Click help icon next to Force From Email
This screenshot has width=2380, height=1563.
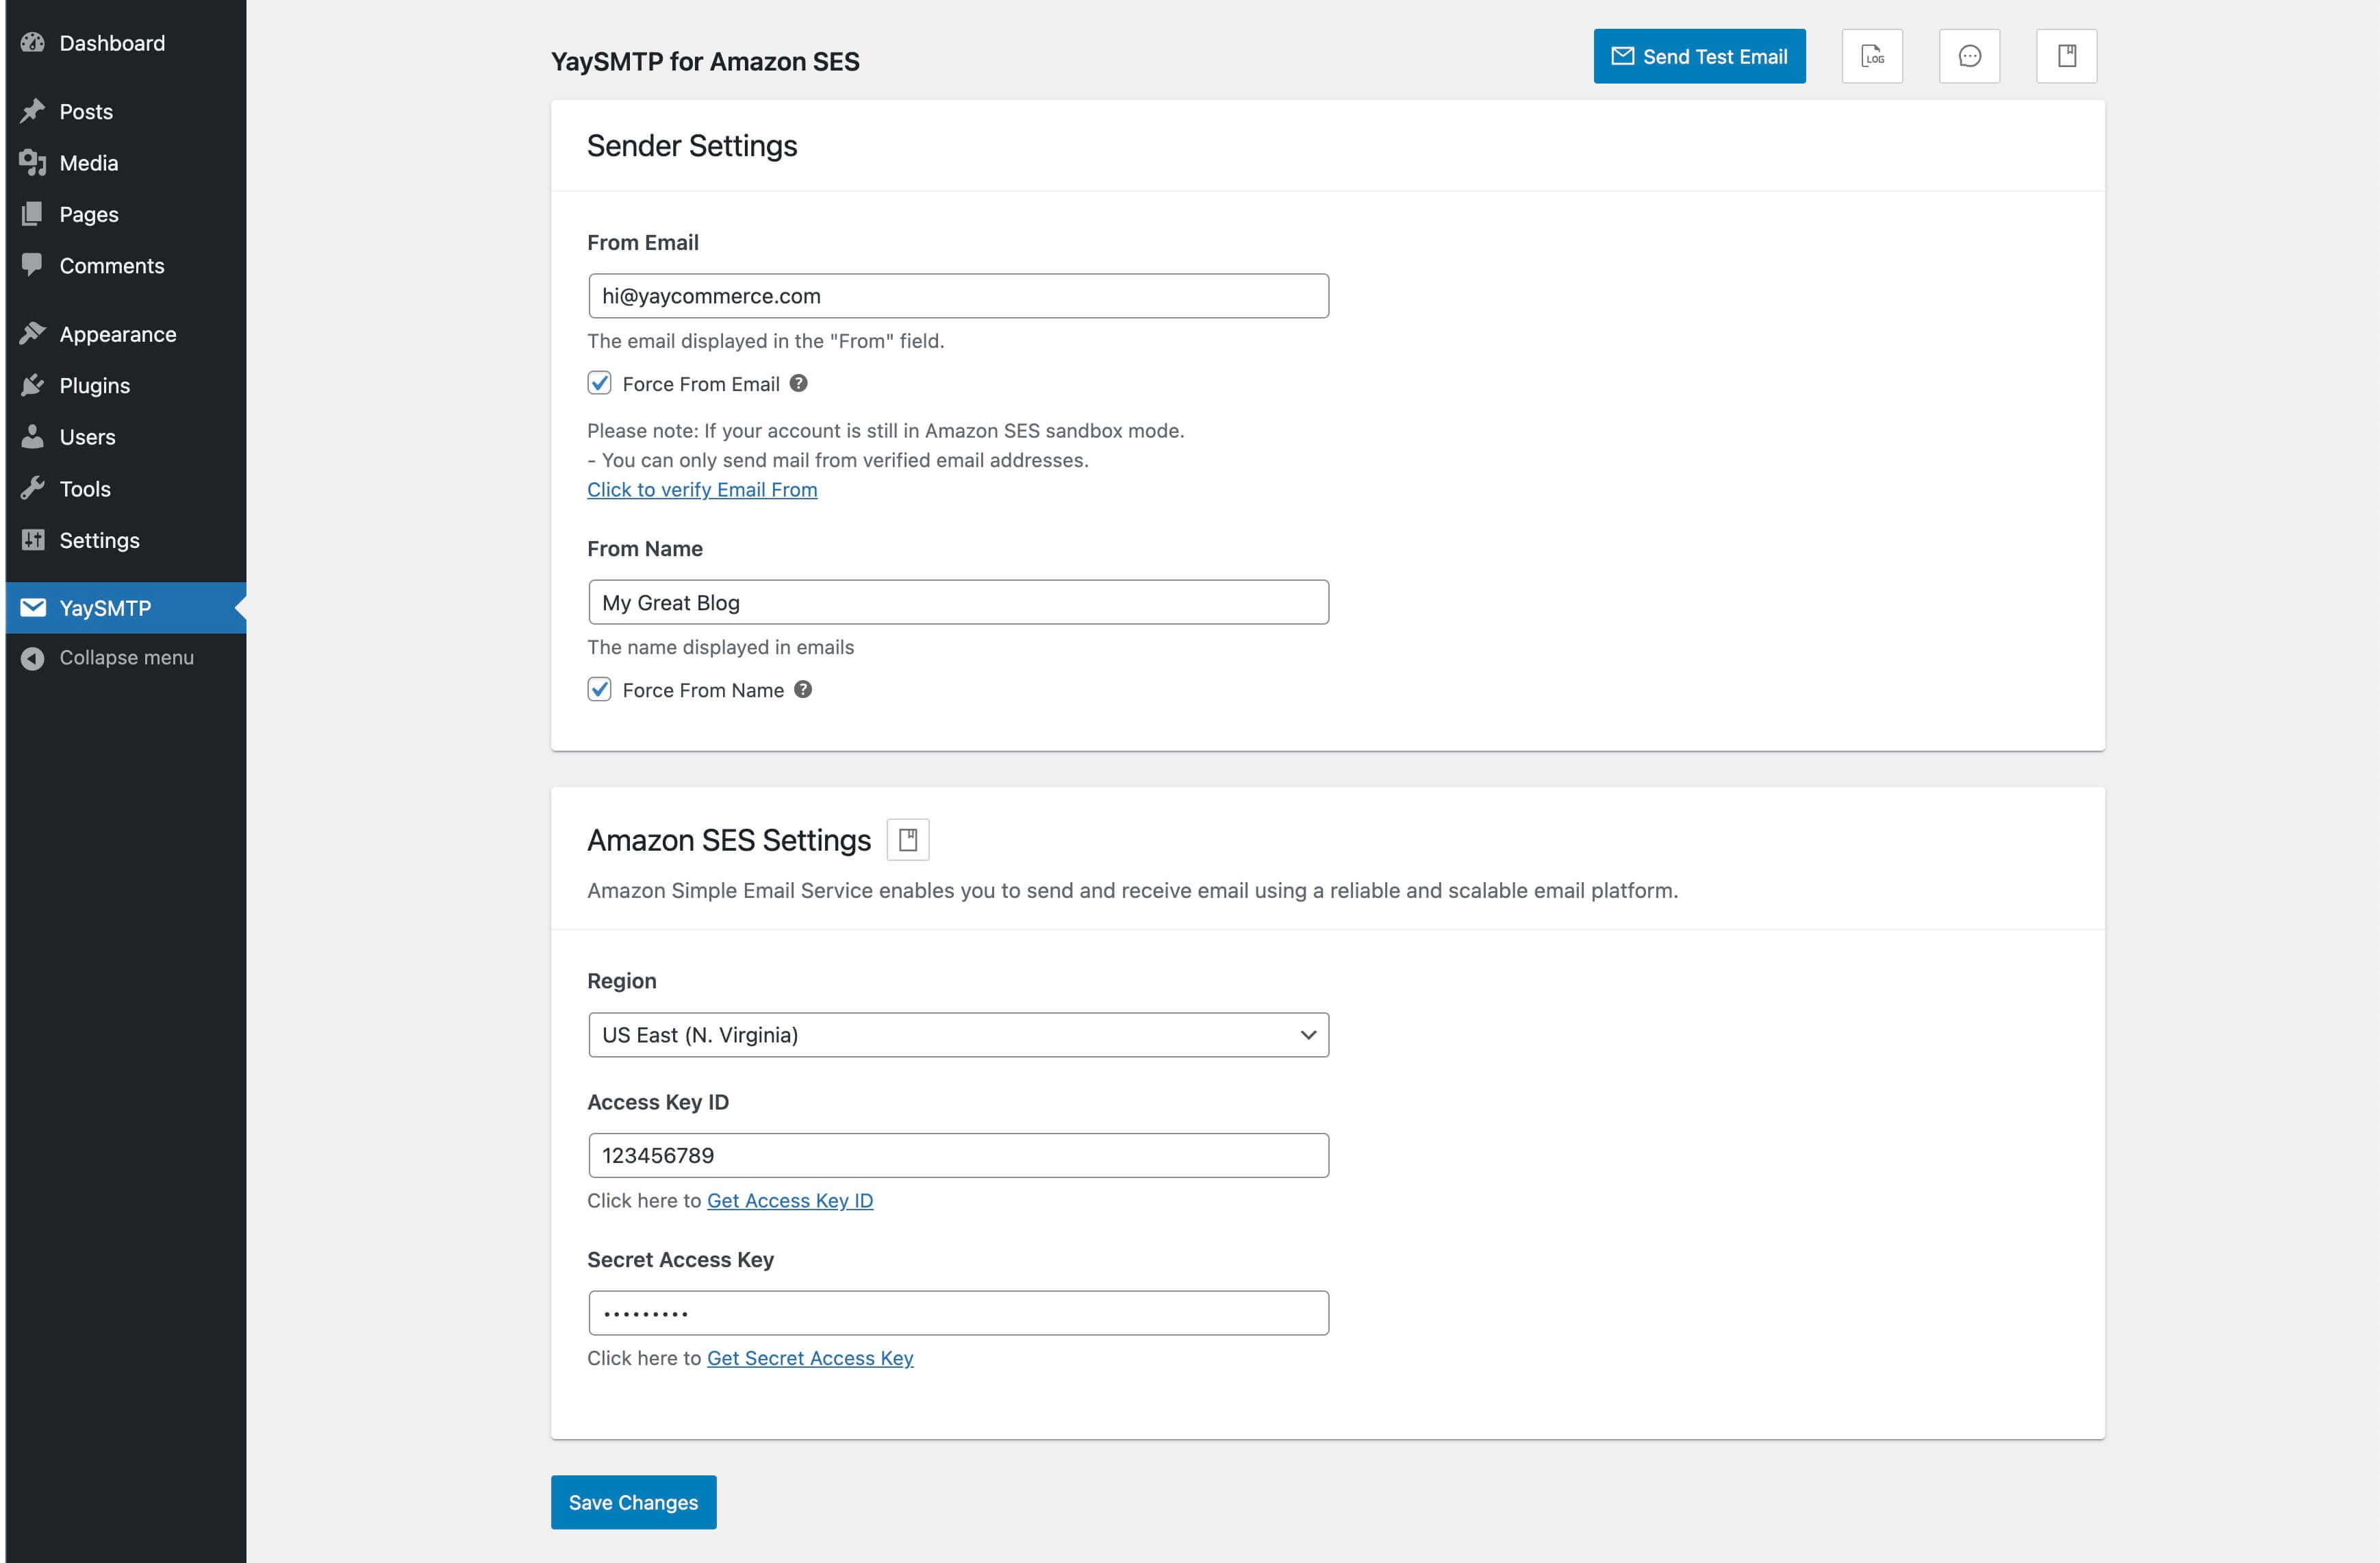click(798, 384)
